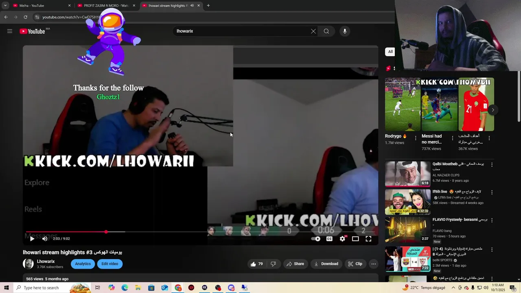Open the player settings gear
The width and height of the screenshot is (521, 293).
click(x=342, y=239)
